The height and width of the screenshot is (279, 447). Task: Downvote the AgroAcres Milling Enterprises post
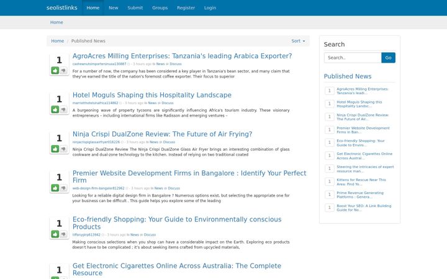point(63,70)
